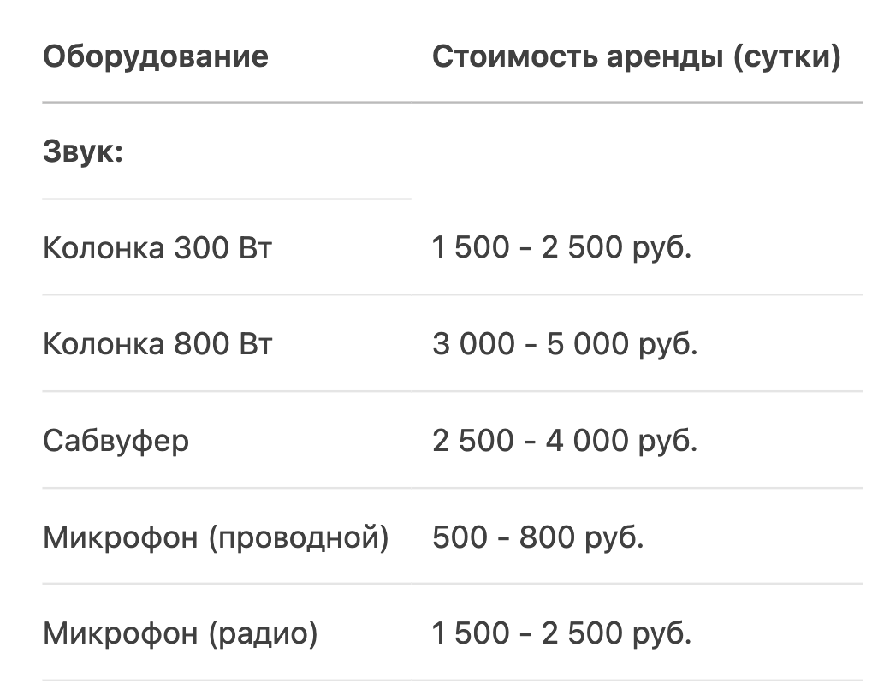Click the Оборудование column header
Image resolution: width=878 pixels, height=683 pixels.
pos(156,56)
